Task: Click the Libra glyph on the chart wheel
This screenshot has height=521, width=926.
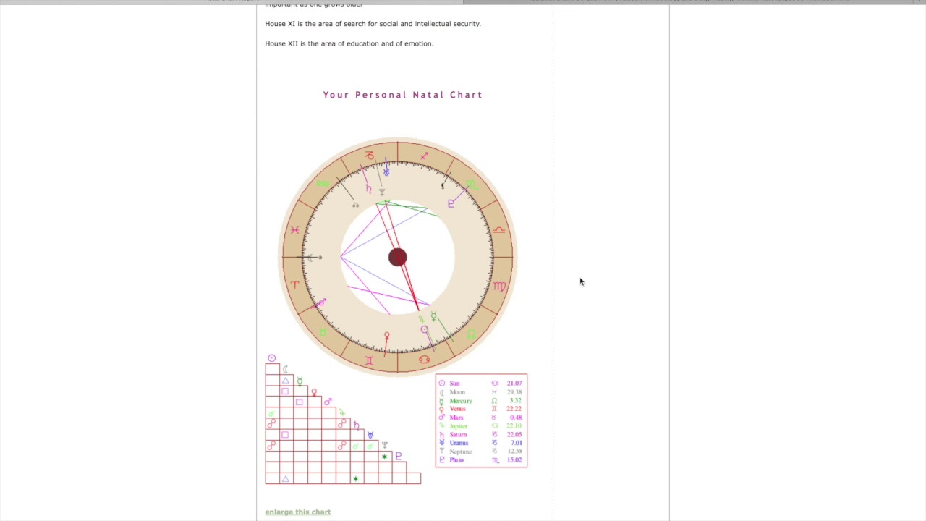Action: click(x=499, y=230)
